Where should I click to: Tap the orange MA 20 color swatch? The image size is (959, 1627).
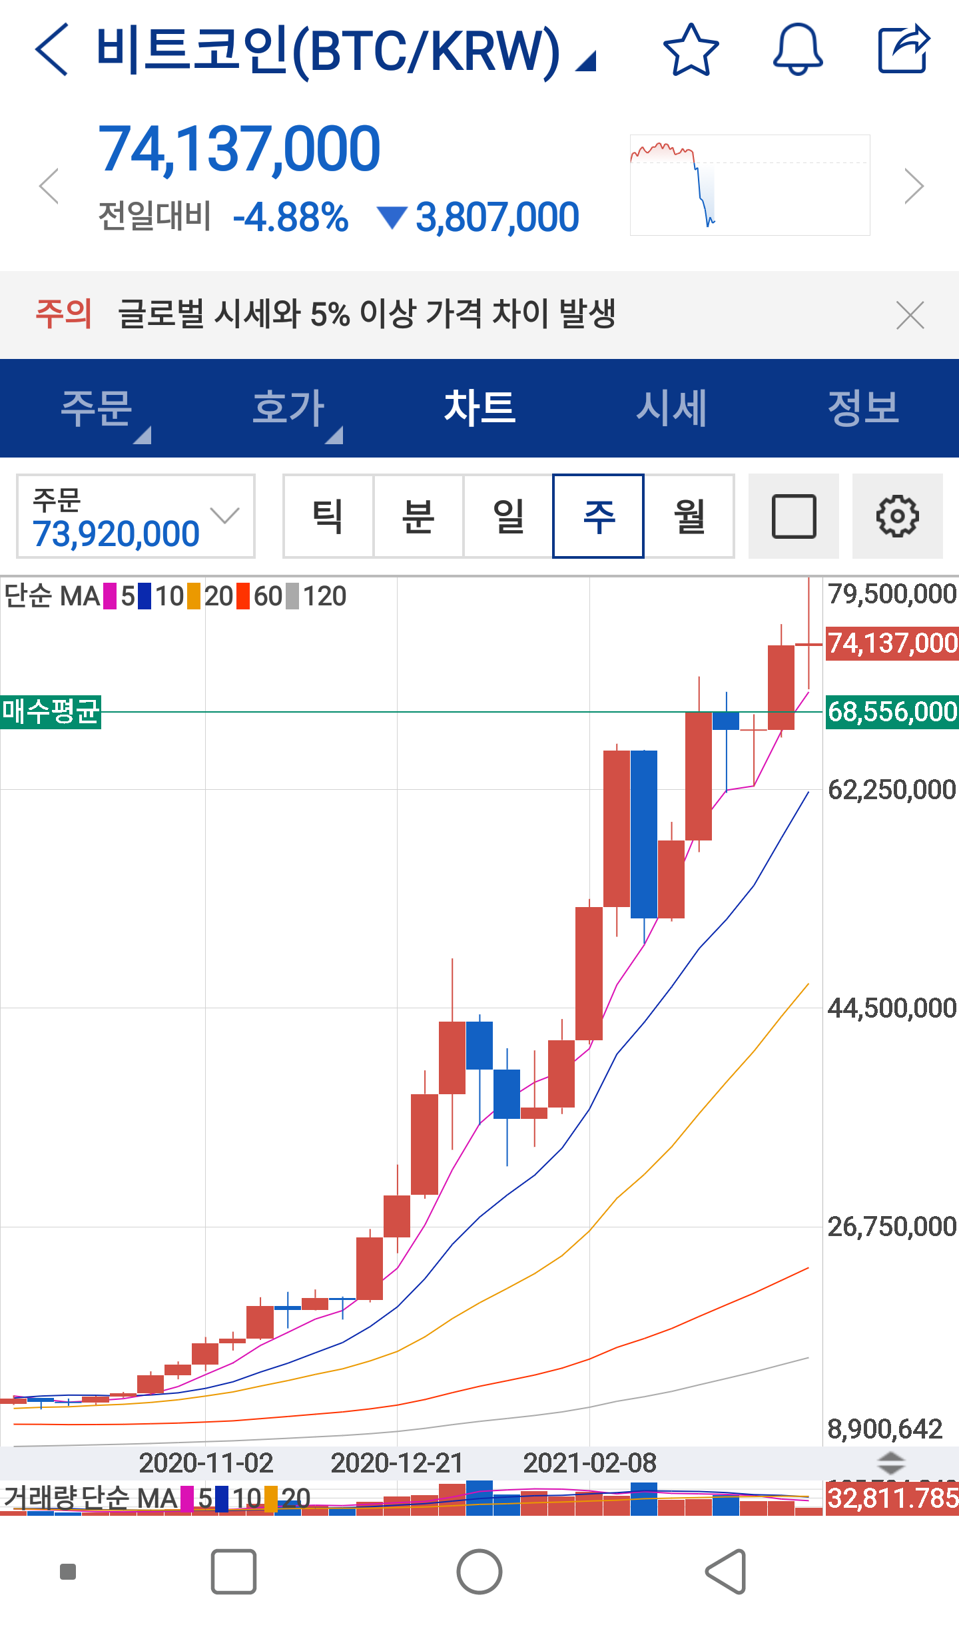pos(193,596)
